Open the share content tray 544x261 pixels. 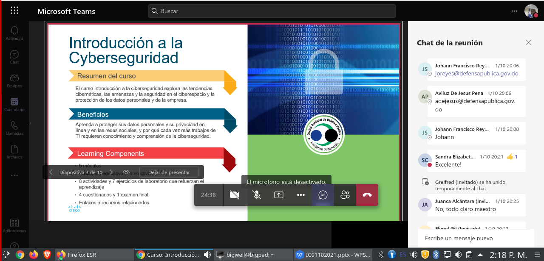[x=278, y=195]
